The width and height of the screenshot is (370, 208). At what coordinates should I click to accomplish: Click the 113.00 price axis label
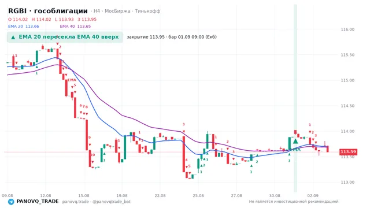(x=347, y=183)
